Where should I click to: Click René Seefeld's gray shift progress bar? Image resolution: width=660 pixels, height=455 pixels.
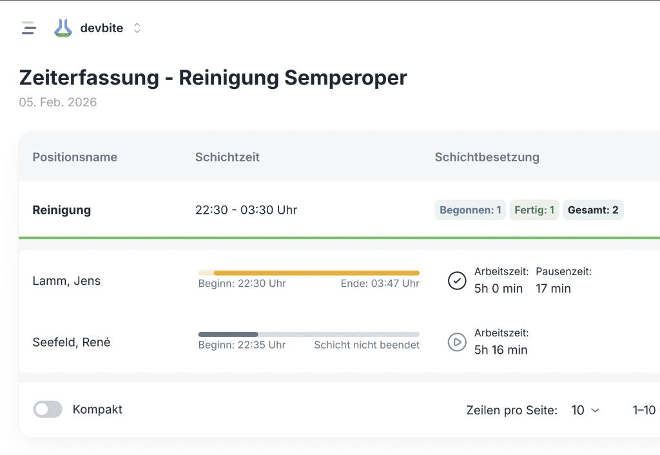[309, 334]
